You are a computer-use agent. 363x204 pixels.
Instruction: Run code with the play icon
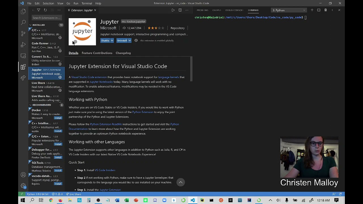[173, 10]
